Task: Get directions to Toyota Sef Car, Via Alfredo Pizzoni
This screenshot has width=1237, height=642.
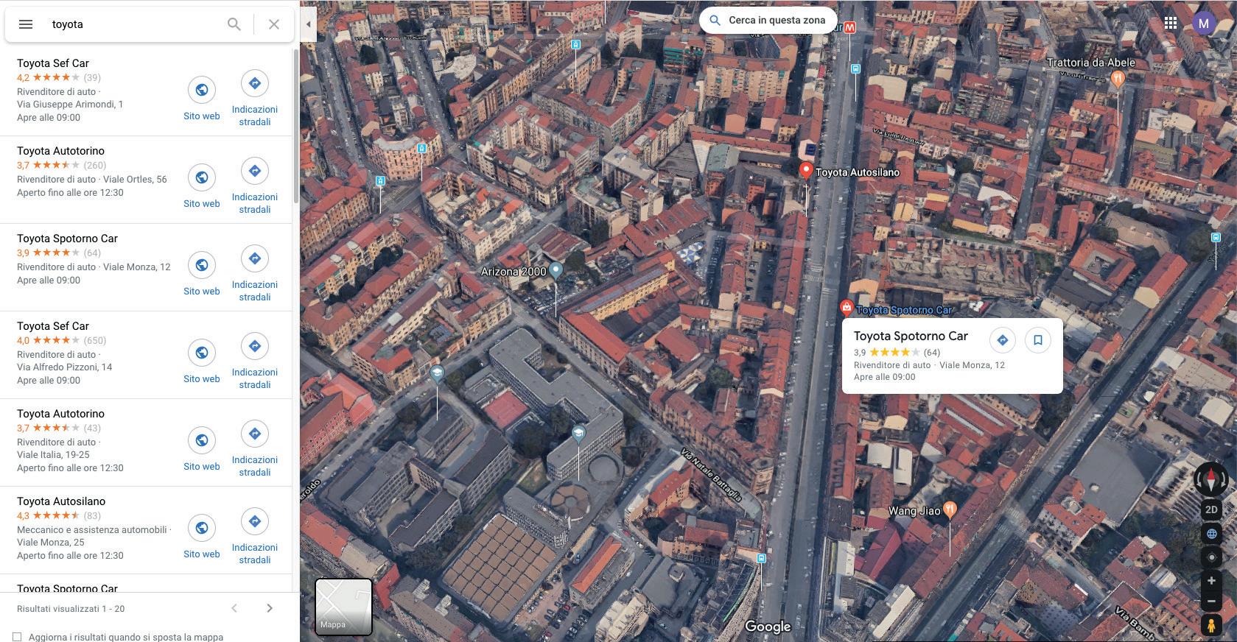Action: [255, 361]
